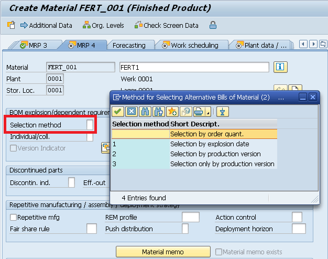Confirm selection with green checkmark icon
The height and width of the screenshot is (259, 328).
coord(118,112)
